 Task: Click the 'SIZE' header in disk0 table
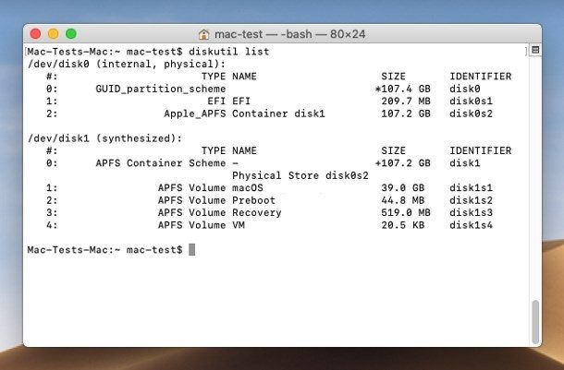coord(394,77)
